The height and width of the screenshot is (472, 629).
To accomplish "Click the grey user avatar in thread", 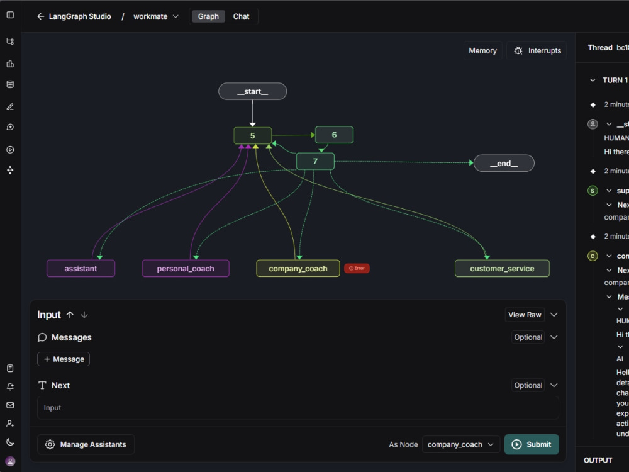I will click(x=593, y=125).
